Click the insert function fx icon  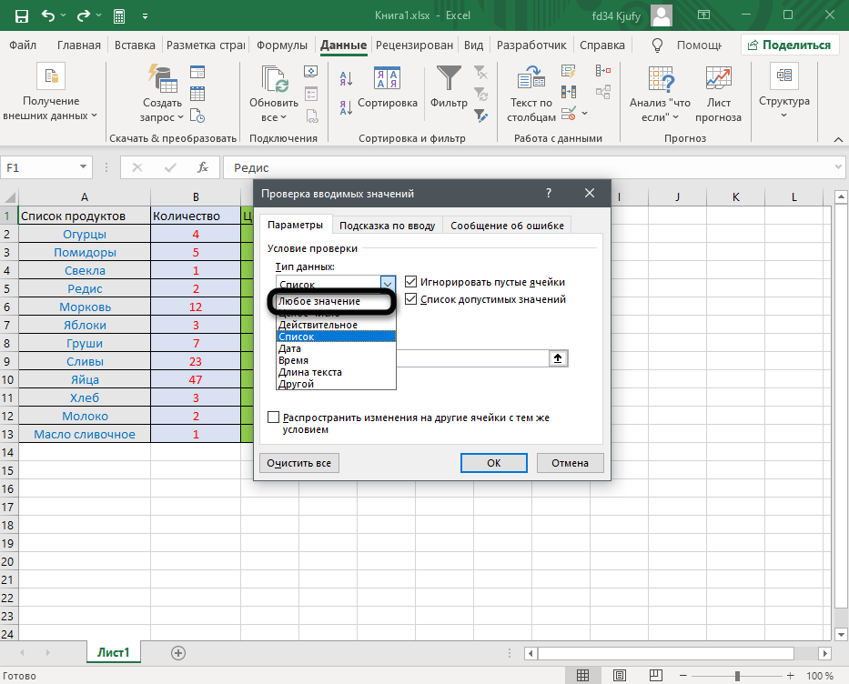click(x=204, y=167)
